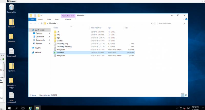Open the network tray icon
Screen dimensions: 205x110
[181, 108]
